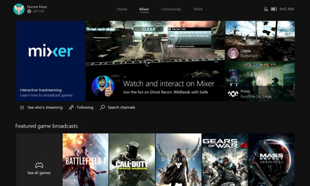Viewport: 310px width, 186px height.
Task: Go to the Store tab
Action: coord(198,9)
